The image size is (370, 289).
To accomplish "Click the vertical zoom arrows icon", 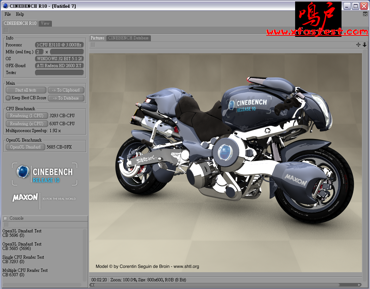I will [364, 45].
